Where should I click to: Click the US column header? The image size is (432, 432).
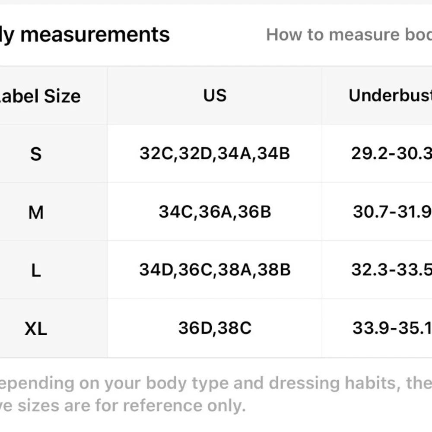click(x=215, y=95)
